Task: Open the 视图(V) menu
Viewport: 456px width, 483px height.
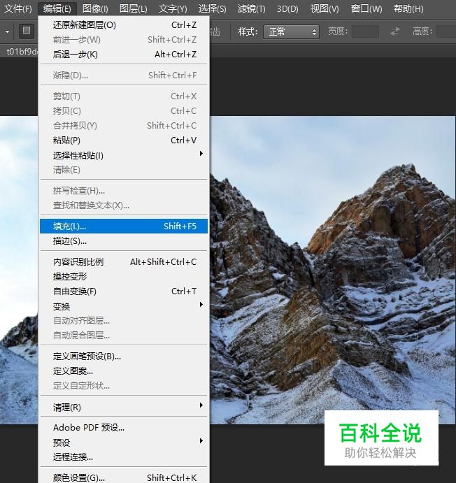Action: [325, 8]
